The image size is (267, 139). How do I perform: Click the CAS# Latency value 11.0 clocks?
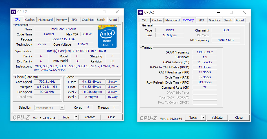[205, 62]
